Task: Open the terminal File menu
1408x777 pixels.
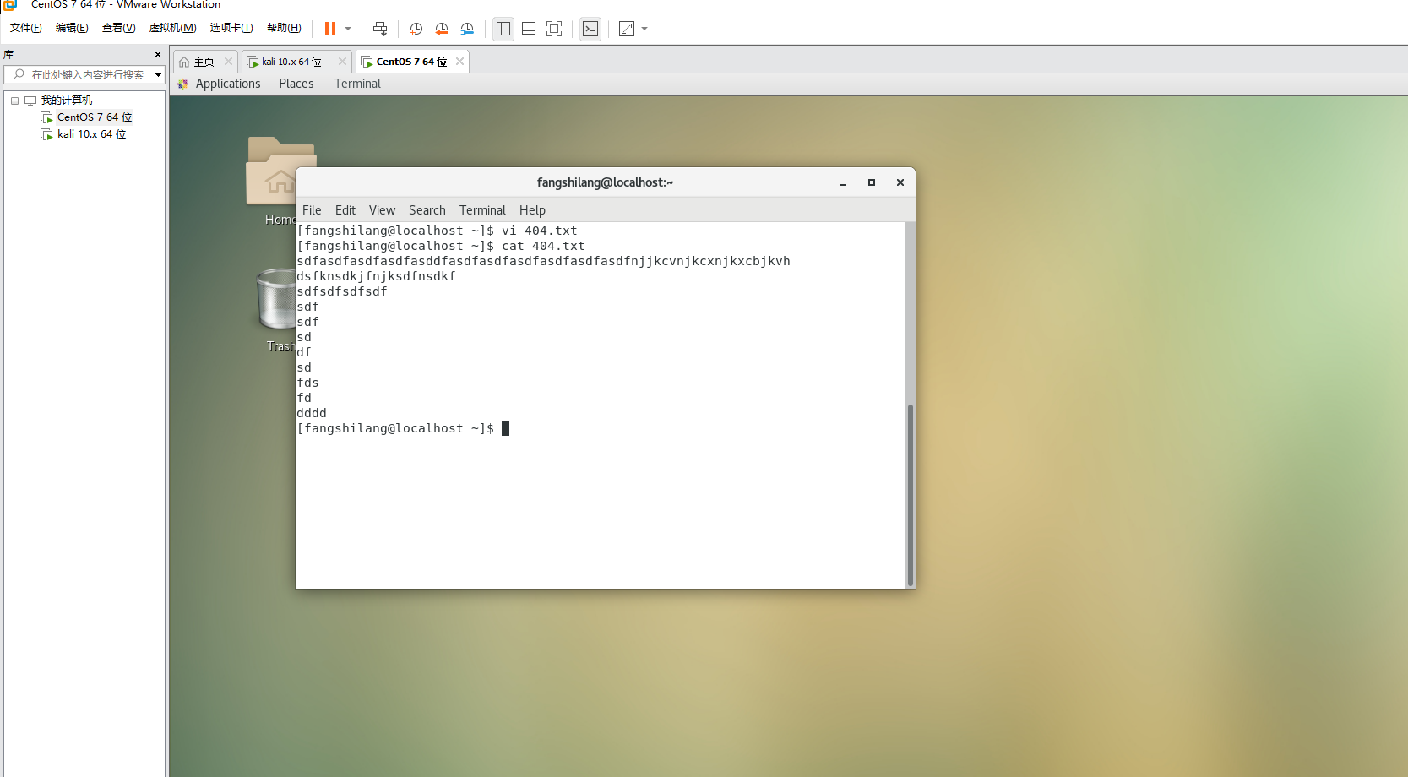Action: [x=312, y=210]
